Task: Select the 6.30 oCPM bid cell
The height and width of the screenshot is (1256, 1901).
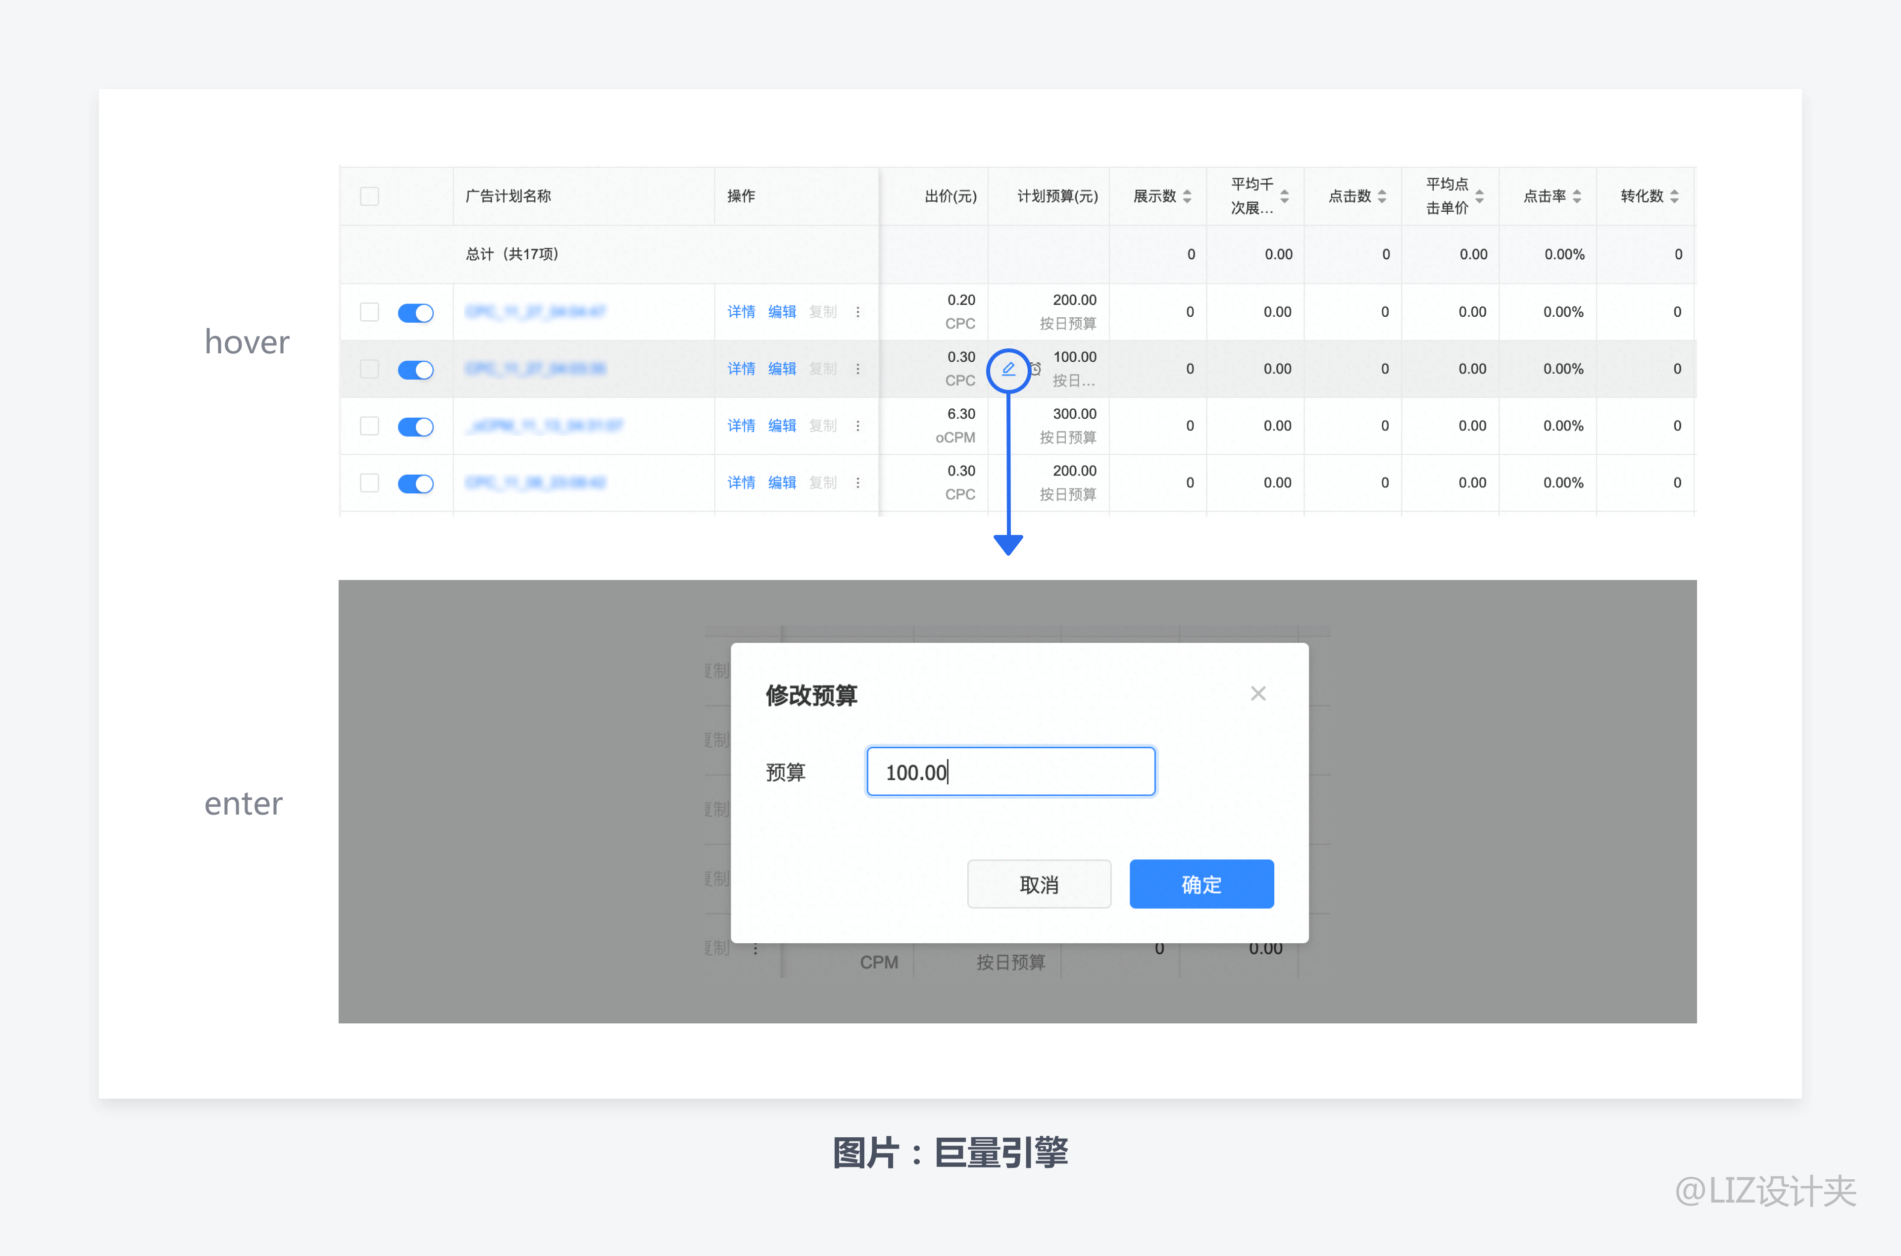Action: [x=934, y=425]
